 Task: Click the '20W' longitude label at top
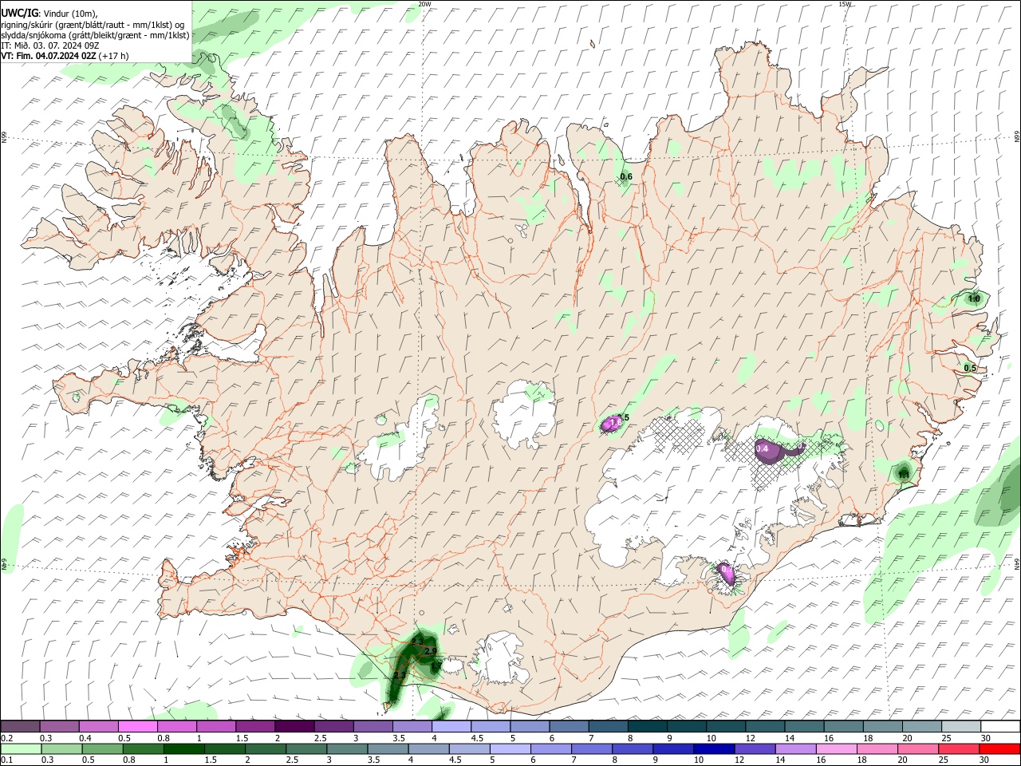424,4
